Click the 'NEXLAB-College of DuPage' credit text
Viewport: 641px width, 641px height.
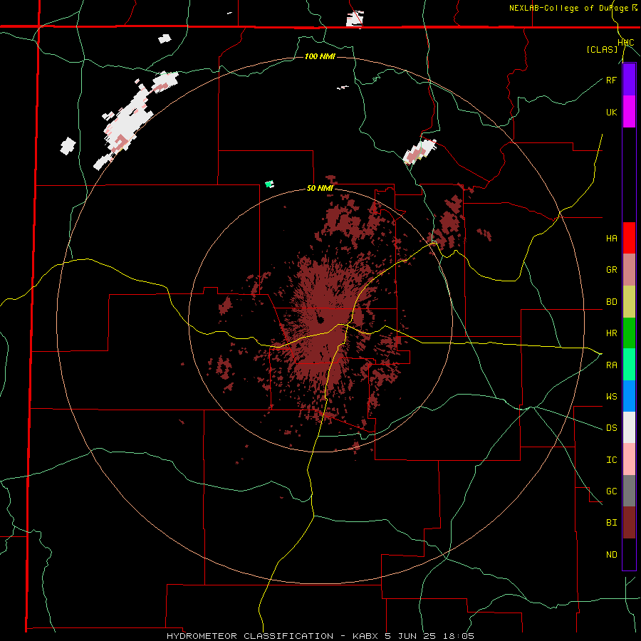[x=570, y=8]
